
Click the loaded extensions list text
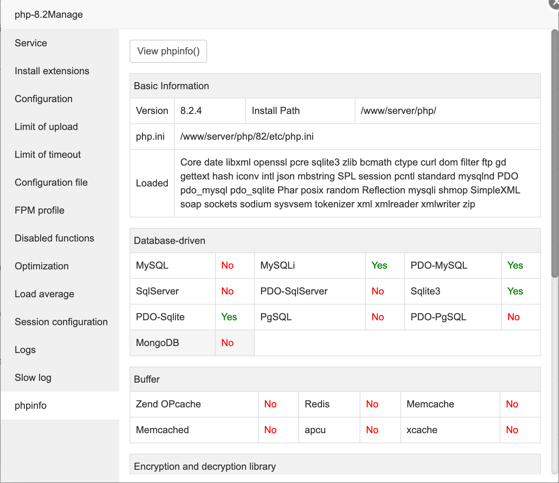click(x=350, y=183)
